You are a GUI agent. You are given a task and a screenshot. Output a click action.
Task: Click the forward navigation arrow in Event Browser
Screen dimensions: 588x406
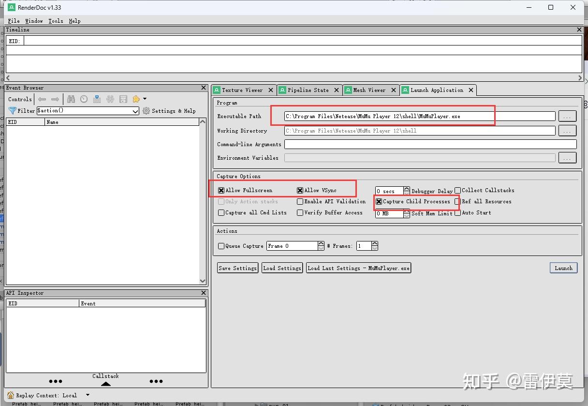tap(55, 99)
